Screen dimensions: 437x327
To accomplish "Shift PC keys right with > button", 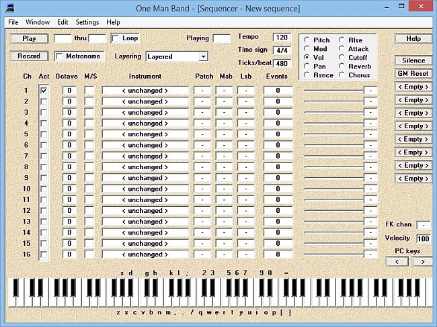I will [422, 262].
